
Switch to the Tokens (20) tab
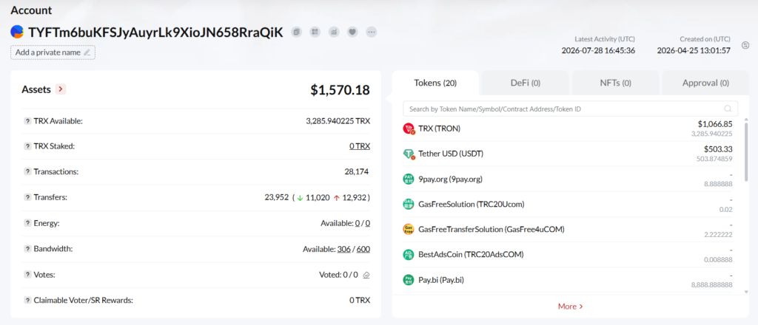pyautogui.click(x=435, y=83)
